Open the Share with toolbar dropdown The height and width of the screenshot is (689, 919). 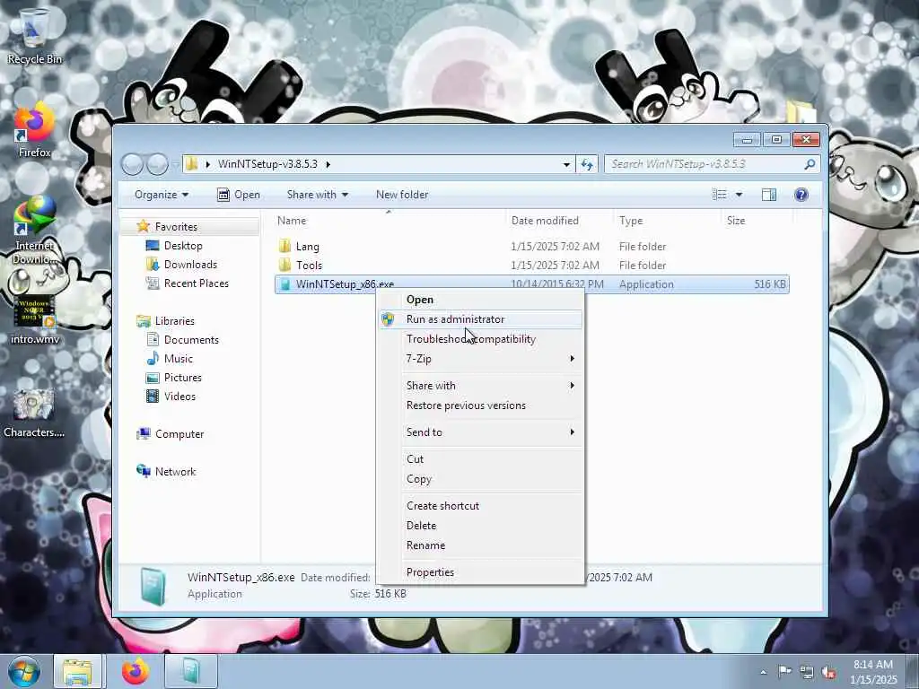(x=317, y=195)
